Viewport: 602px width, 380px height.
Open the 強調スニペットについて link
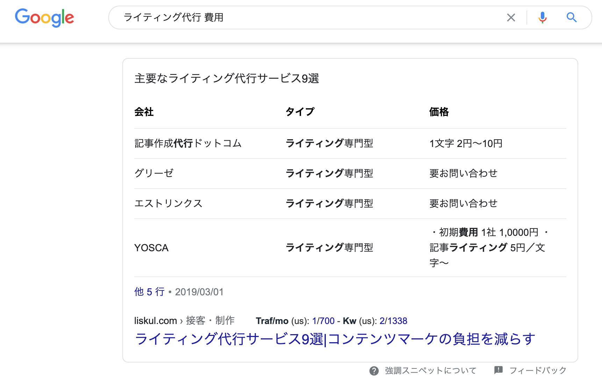point(431,371)
